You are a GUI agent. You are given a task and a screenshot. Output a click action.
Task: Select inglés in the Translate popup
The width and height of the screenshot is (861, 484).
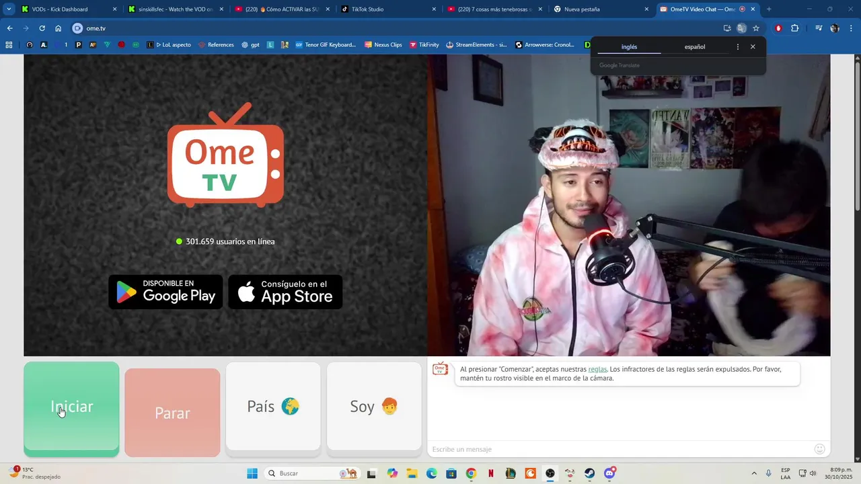tap(629, 47)
